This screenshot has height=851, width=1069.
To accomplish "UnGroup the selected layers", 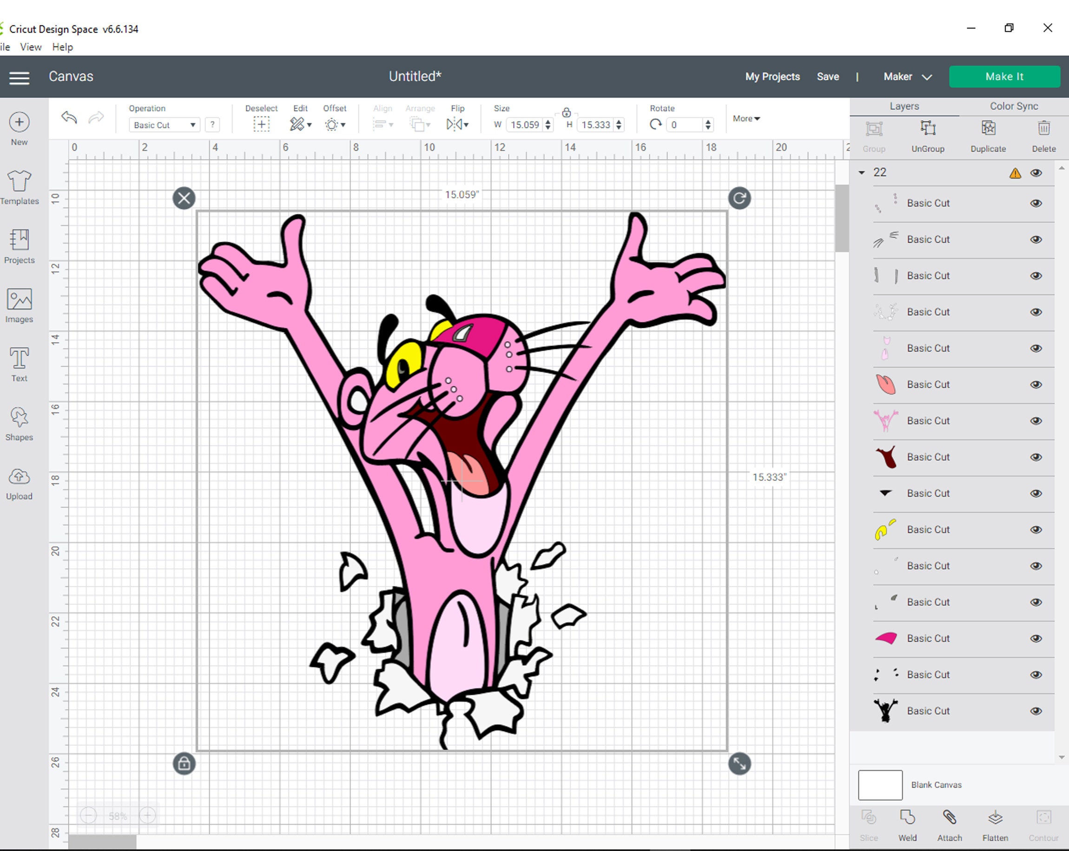I will tap(928, 137).
